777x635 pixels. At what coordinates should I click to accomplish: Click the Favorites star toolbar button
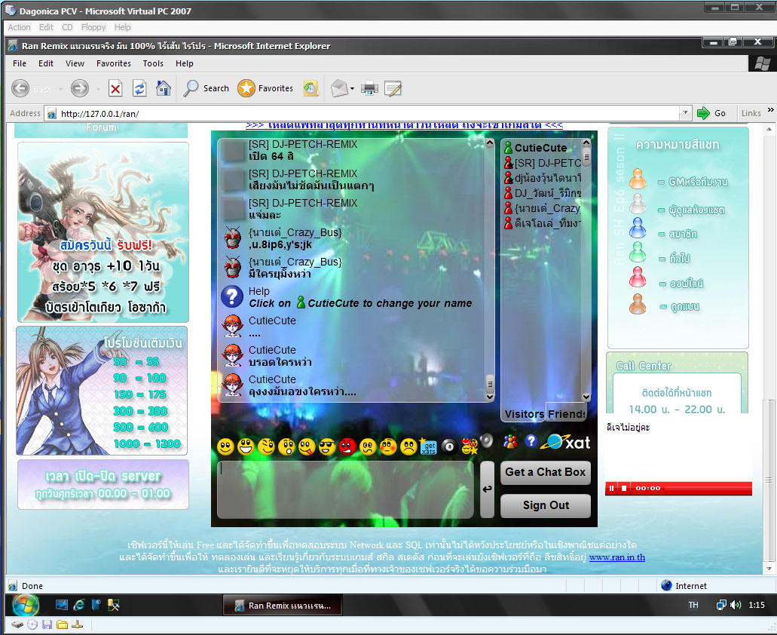[x=265, y=88]
